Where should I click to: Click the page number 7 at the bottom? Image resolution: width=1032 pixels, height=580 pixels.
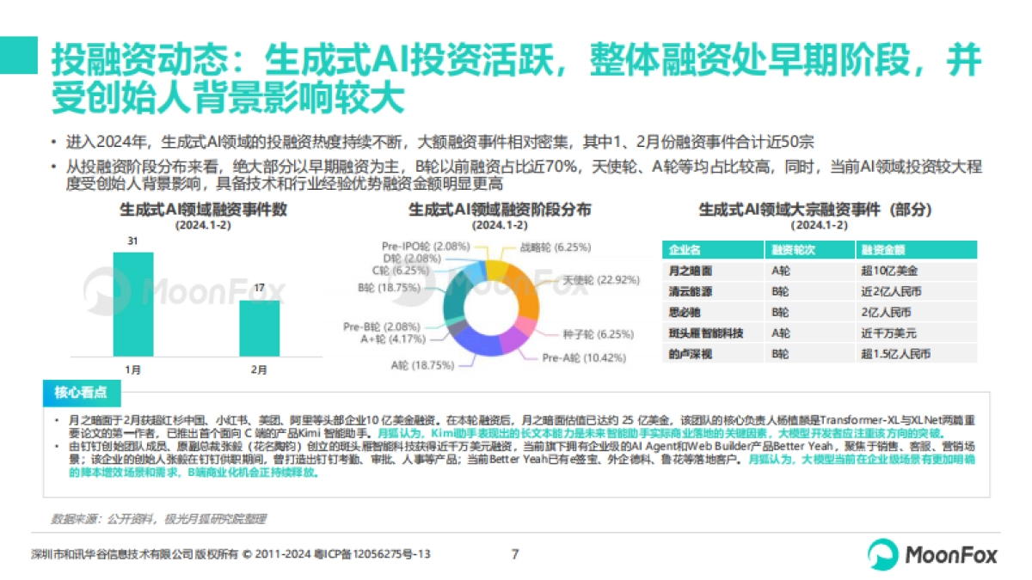[514, 555]
